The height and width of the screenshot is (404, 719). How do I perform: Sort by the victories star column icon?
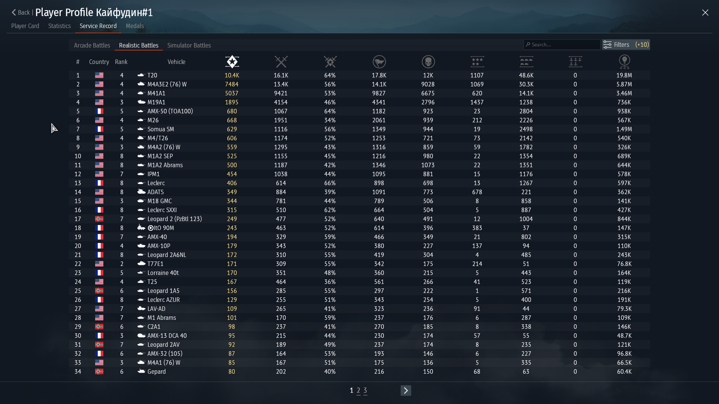tap(232, 62)
